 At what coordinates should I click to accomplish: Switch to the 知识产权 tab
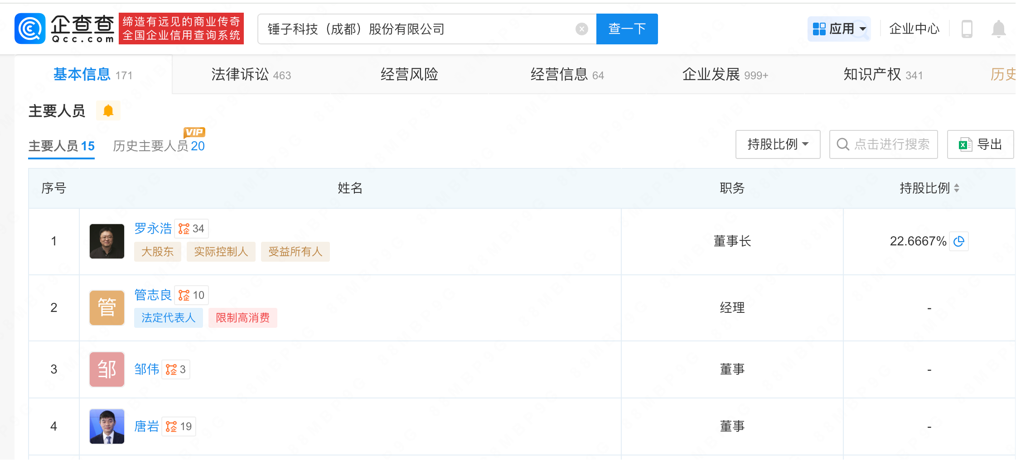(882, 75)
